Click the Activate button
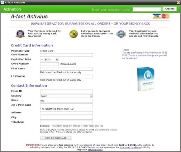The image size is (181, 152). (x=169, y=9)
